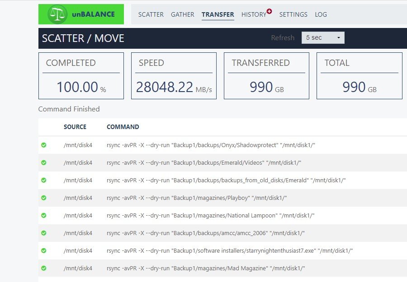Image resolution: width=407 pixels, height=282 pixels.
Task: Go to the History tab
Action: 254,14
